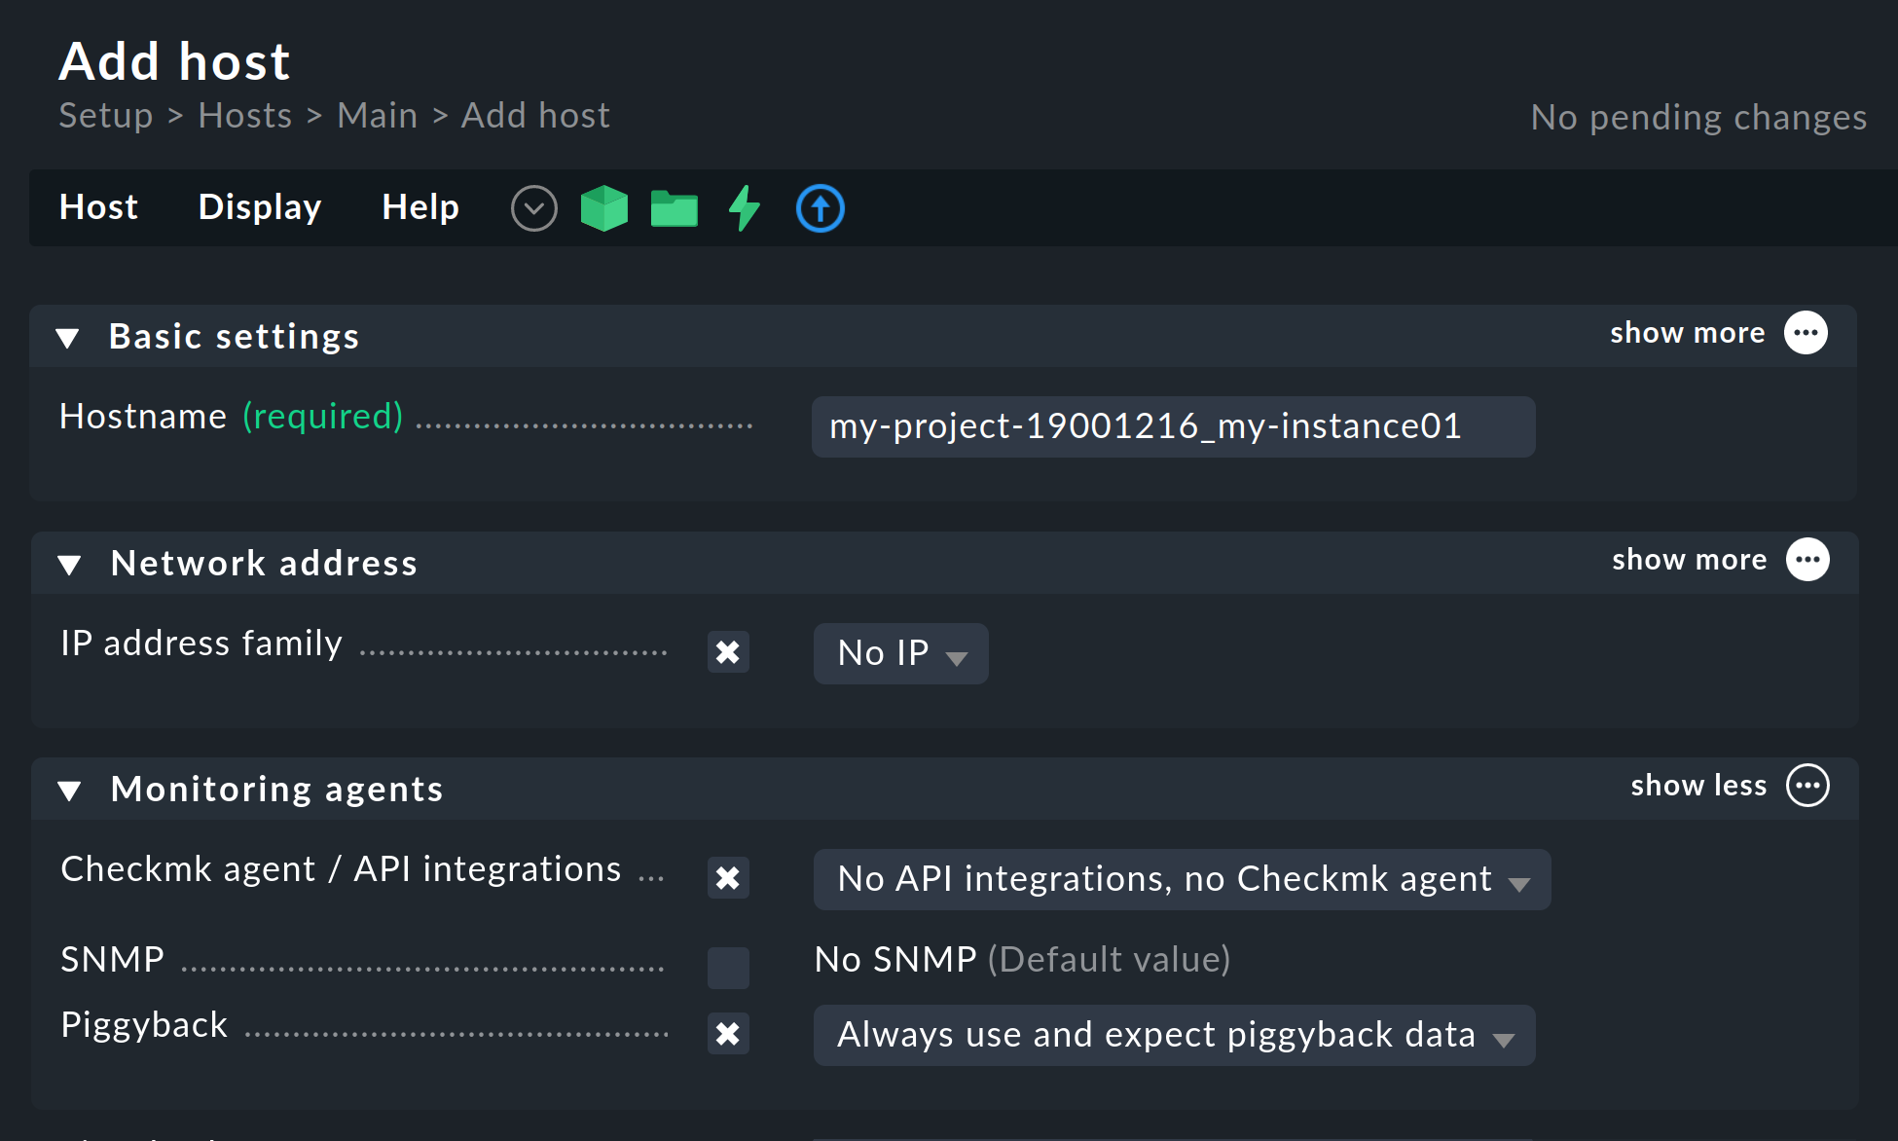The width and height of the screenshot is (1898, 1141).
Task: Open the piggyback data dropdown
Action: tap(1173, 1035)
